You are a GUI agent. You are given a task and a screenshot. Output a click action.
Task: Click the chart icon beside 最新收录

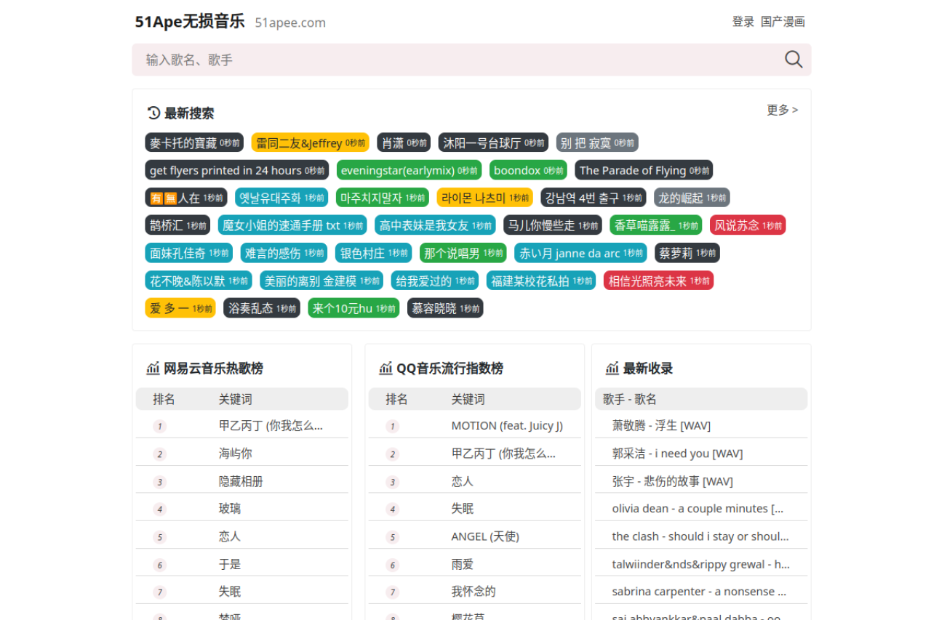coord(612,369)
